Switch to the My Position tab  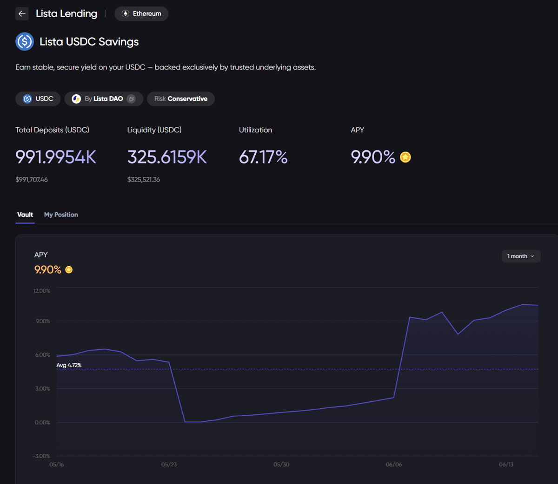tap(61, 215)
